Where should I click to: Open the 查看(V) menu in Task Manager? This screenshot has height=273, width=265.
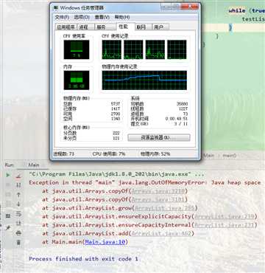point(102,17)
